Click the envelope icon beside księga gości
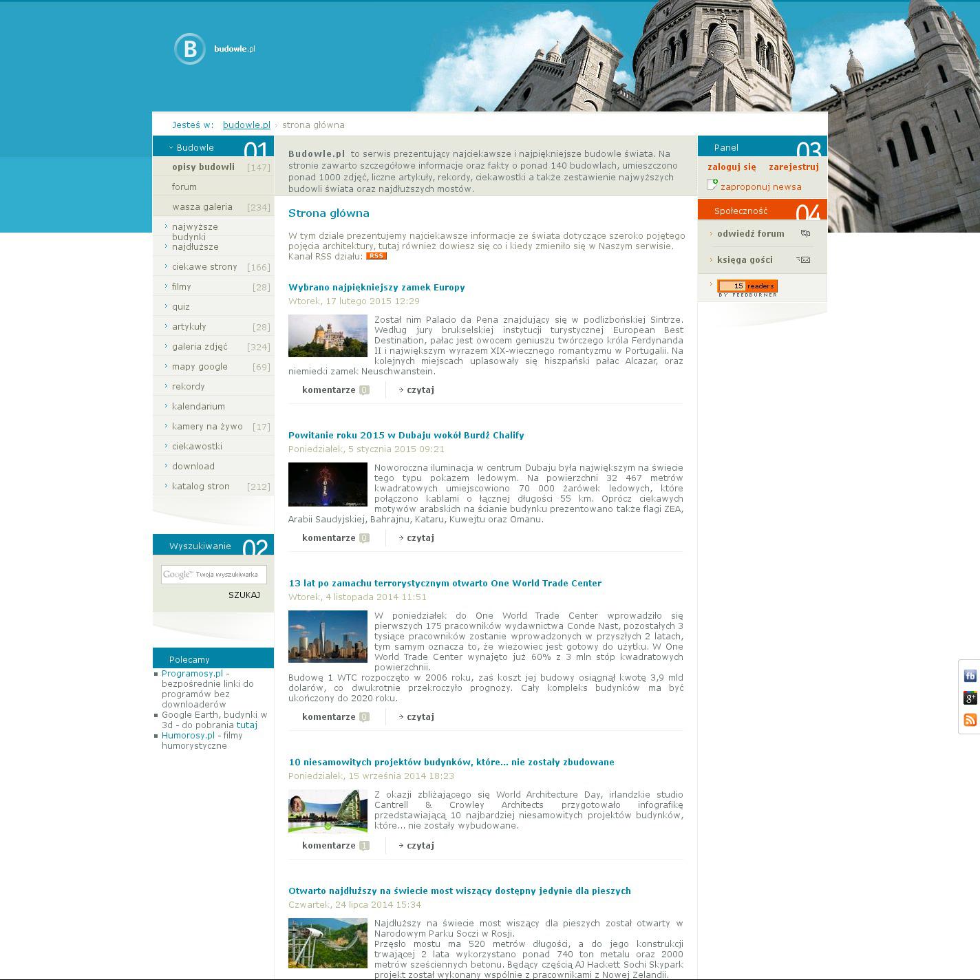 [804, 259]
